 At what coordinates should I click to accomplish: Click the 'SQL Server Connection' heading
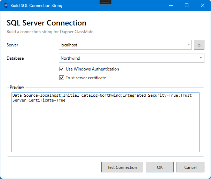pyautogui.click(x=46, y=23)
